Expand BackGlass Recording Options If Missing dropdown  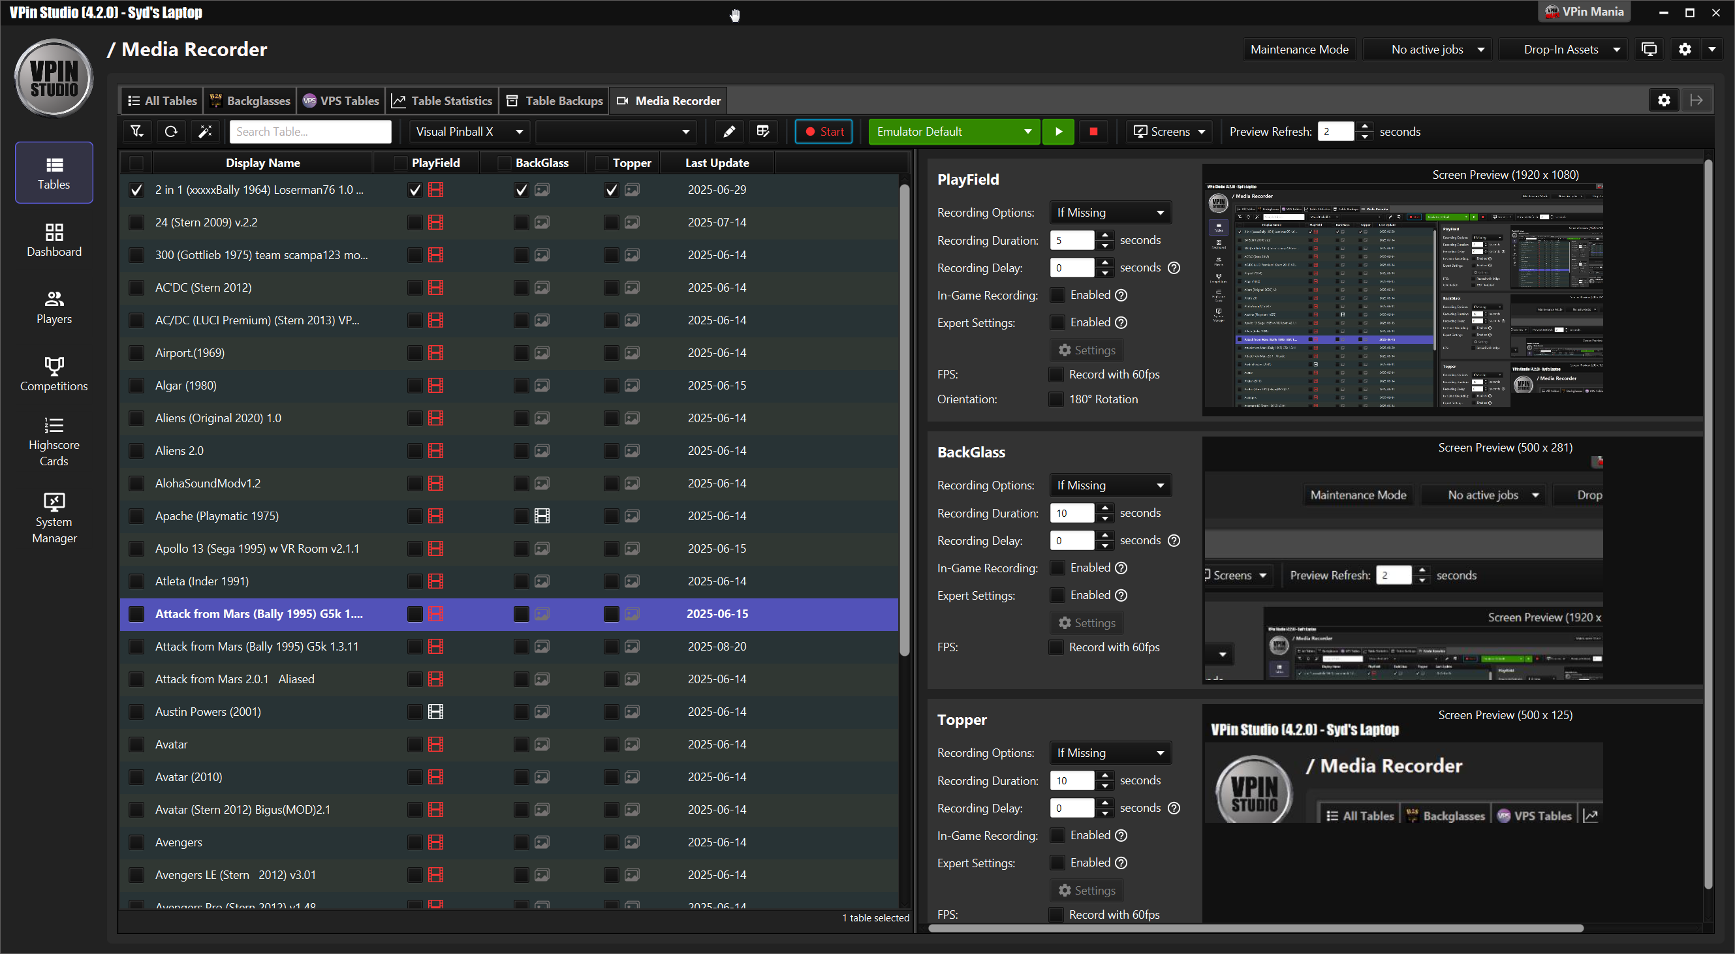[x=1110, y=485]
